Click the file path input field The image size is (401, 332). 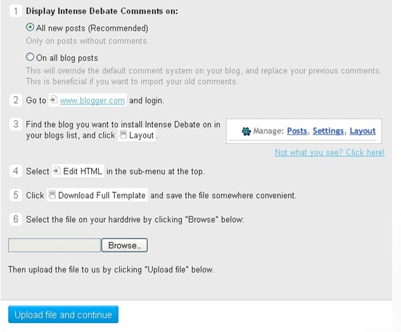pos(55,246)
